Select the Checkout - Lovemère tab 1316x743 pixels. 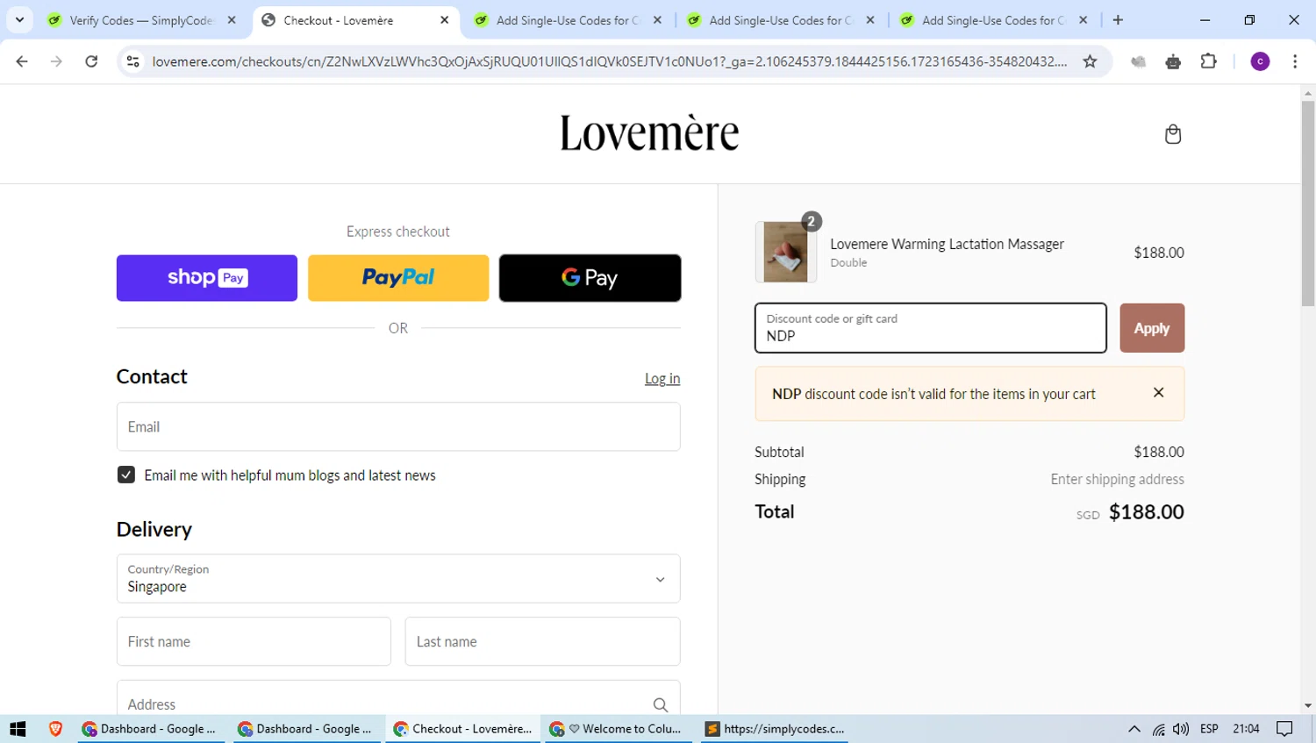pyautogui.click(x=354, y=19)
